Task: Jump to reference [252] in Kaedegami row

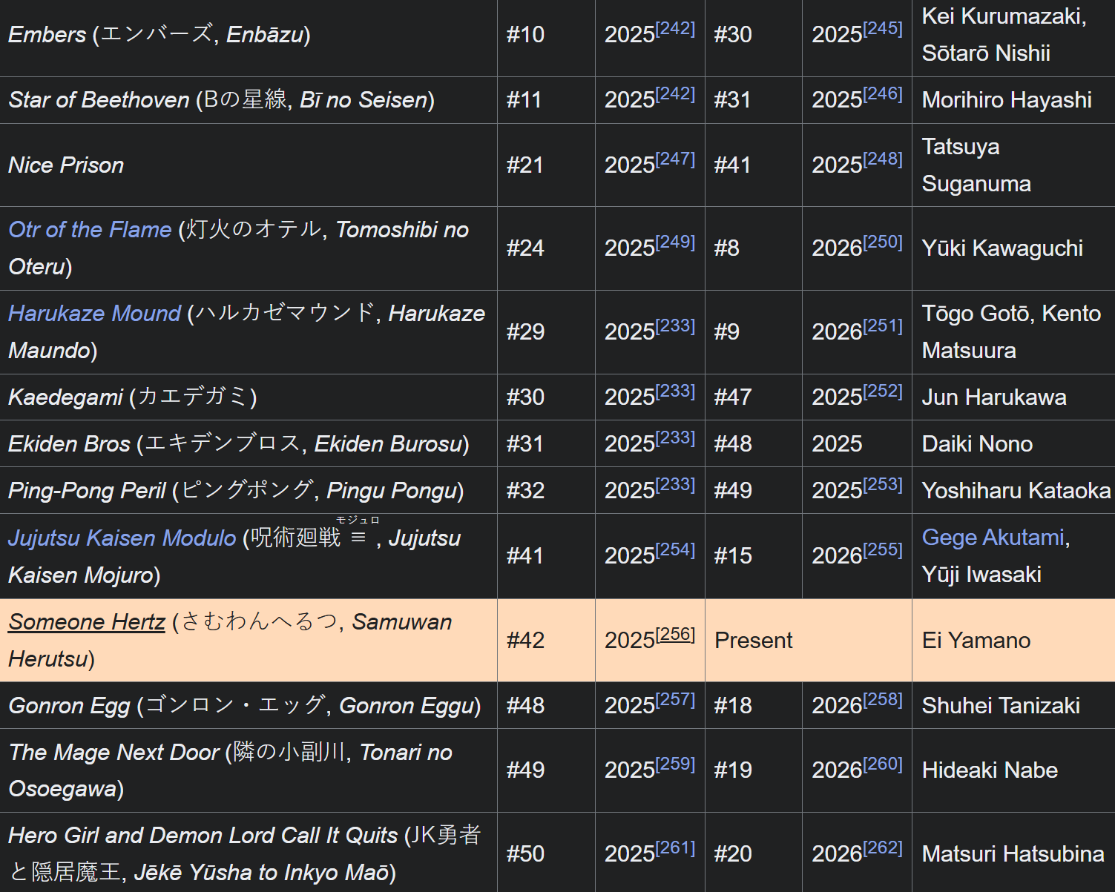Action: (x=883, y=392)
